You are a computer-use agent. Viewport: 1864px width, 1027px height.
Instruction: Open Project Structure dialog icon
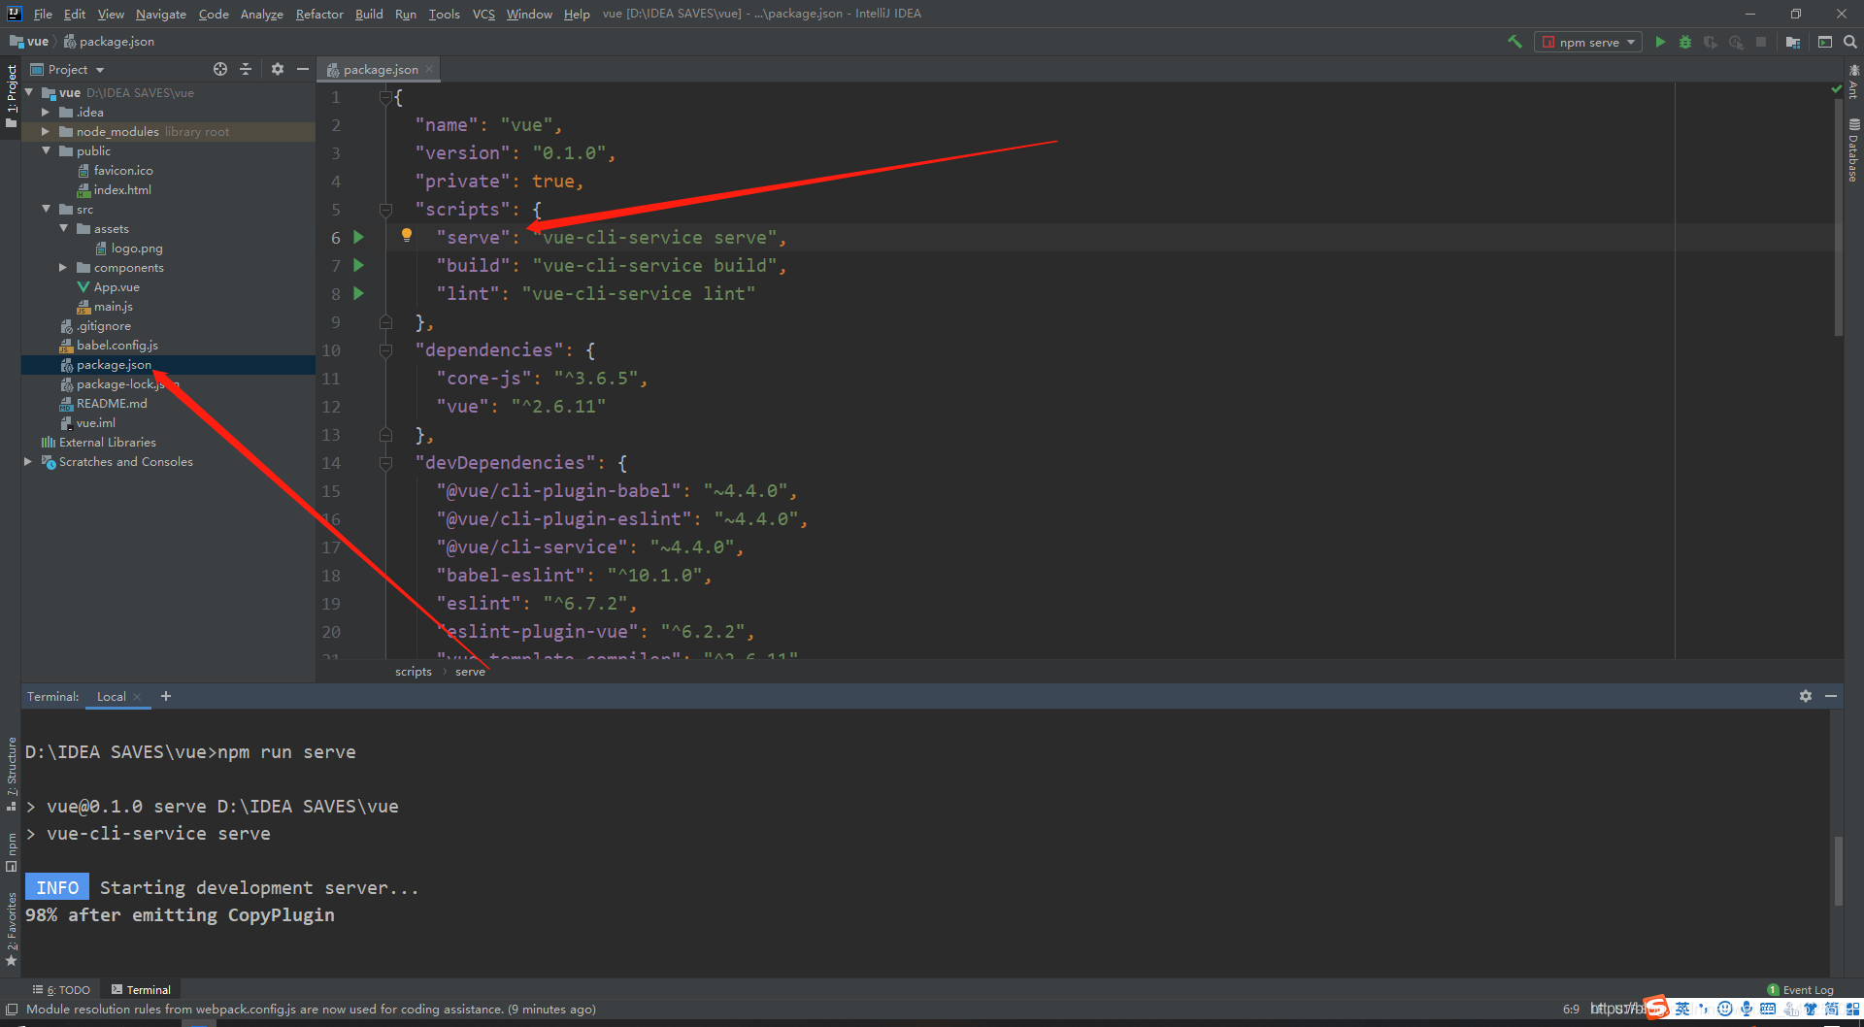1793,42
